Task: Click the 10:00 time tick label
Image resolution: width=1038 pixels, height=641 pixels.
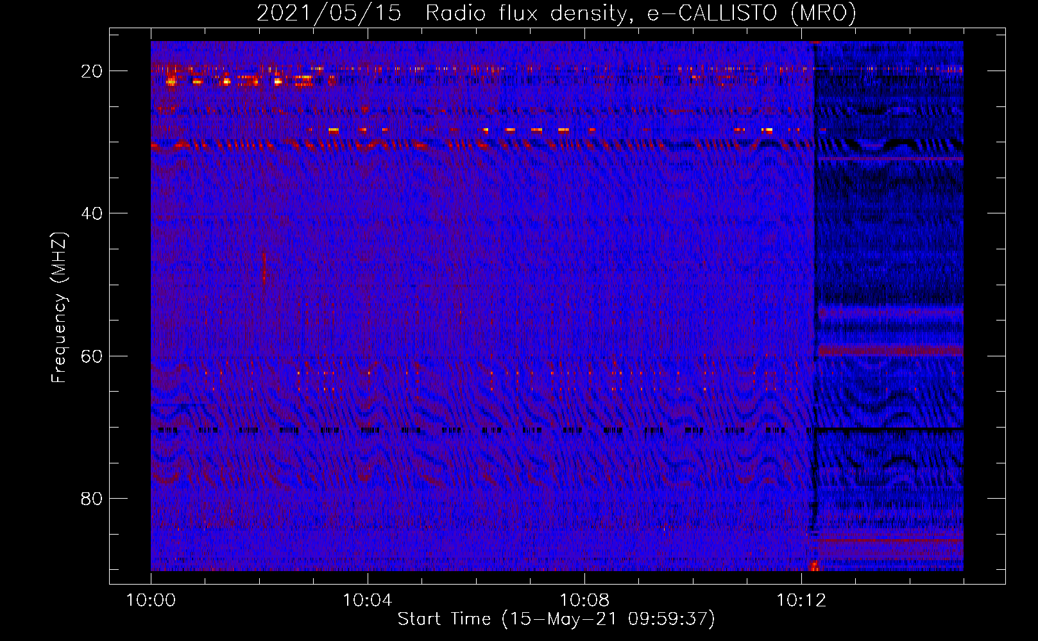Action: 151,601
